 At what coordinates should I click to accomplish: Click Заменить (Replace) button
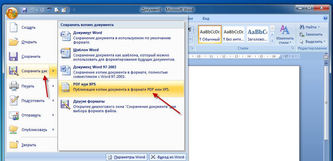pyautogui.click(x=311, y=34)
